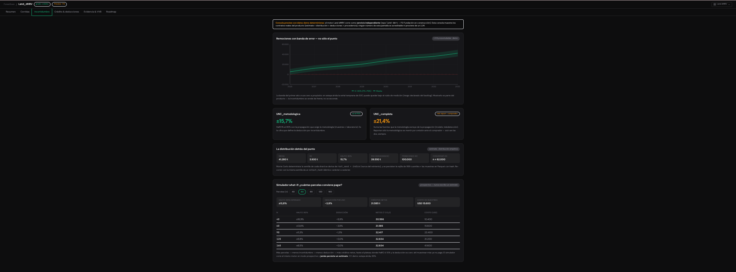Click the ForestScan breadcrumb link
The image size is (736, 272).
pyautogui.click(x=9, y=4)
